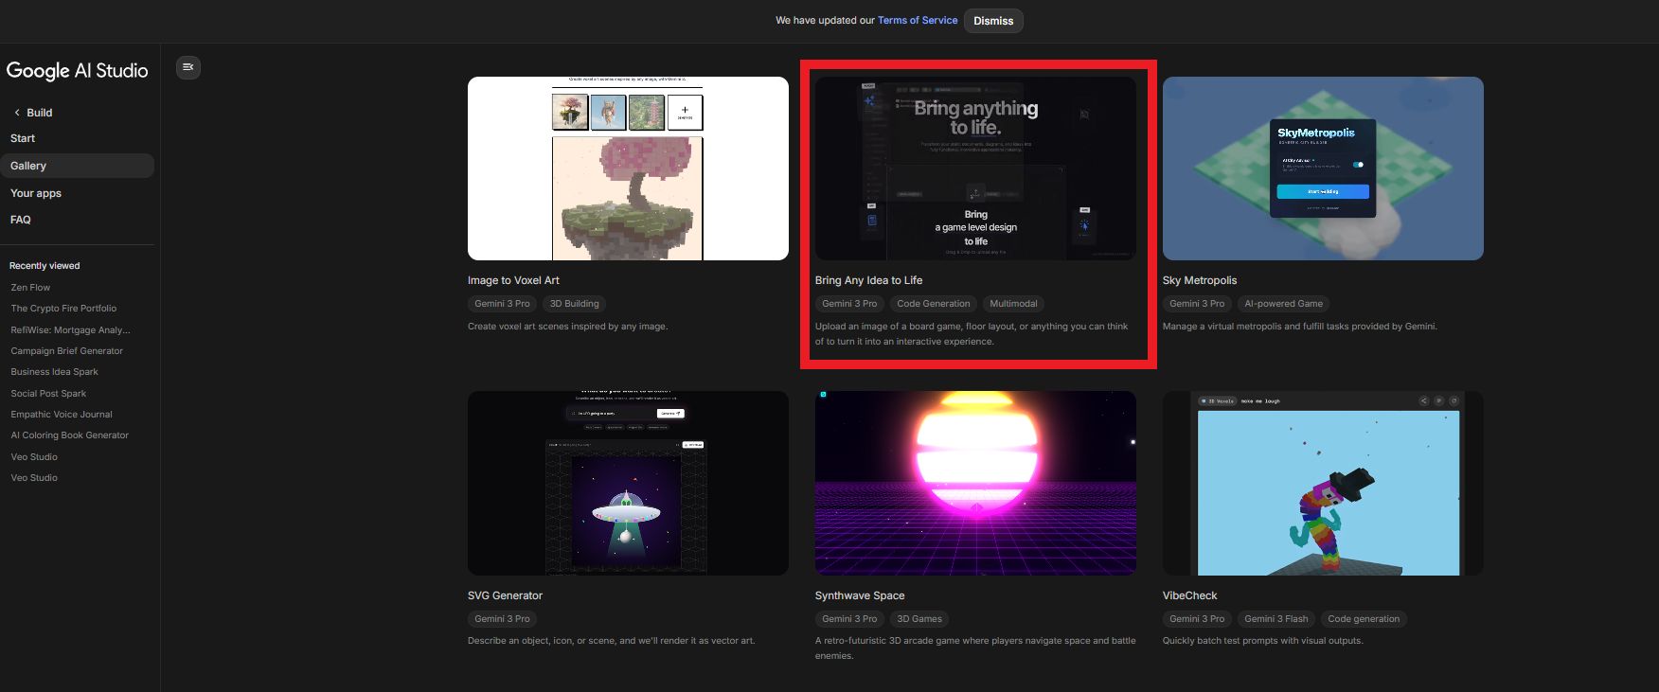The width and height of the screenshot is (1659, 692).
Task: Collapse the sidebar with the panel toggle icon
Action: click(x=188, y=67)
